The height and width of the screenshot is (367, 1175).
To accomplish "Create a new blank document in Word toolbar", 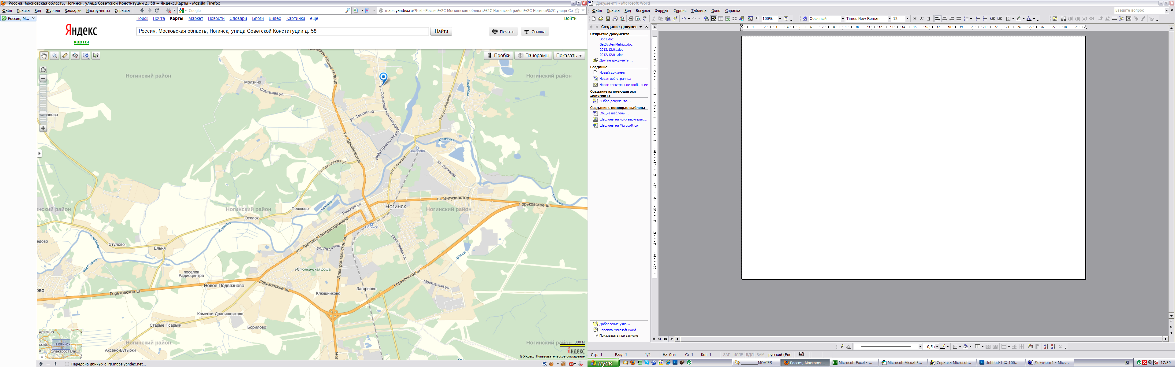I will coord(594,19).
